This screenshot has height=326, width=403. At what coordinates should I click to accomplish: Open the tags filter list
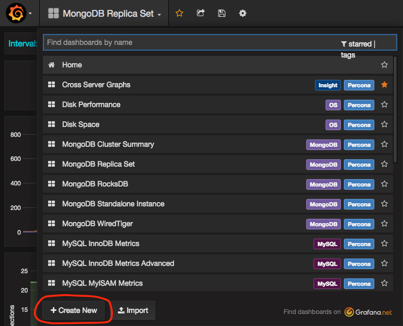(x=348, y=54)
